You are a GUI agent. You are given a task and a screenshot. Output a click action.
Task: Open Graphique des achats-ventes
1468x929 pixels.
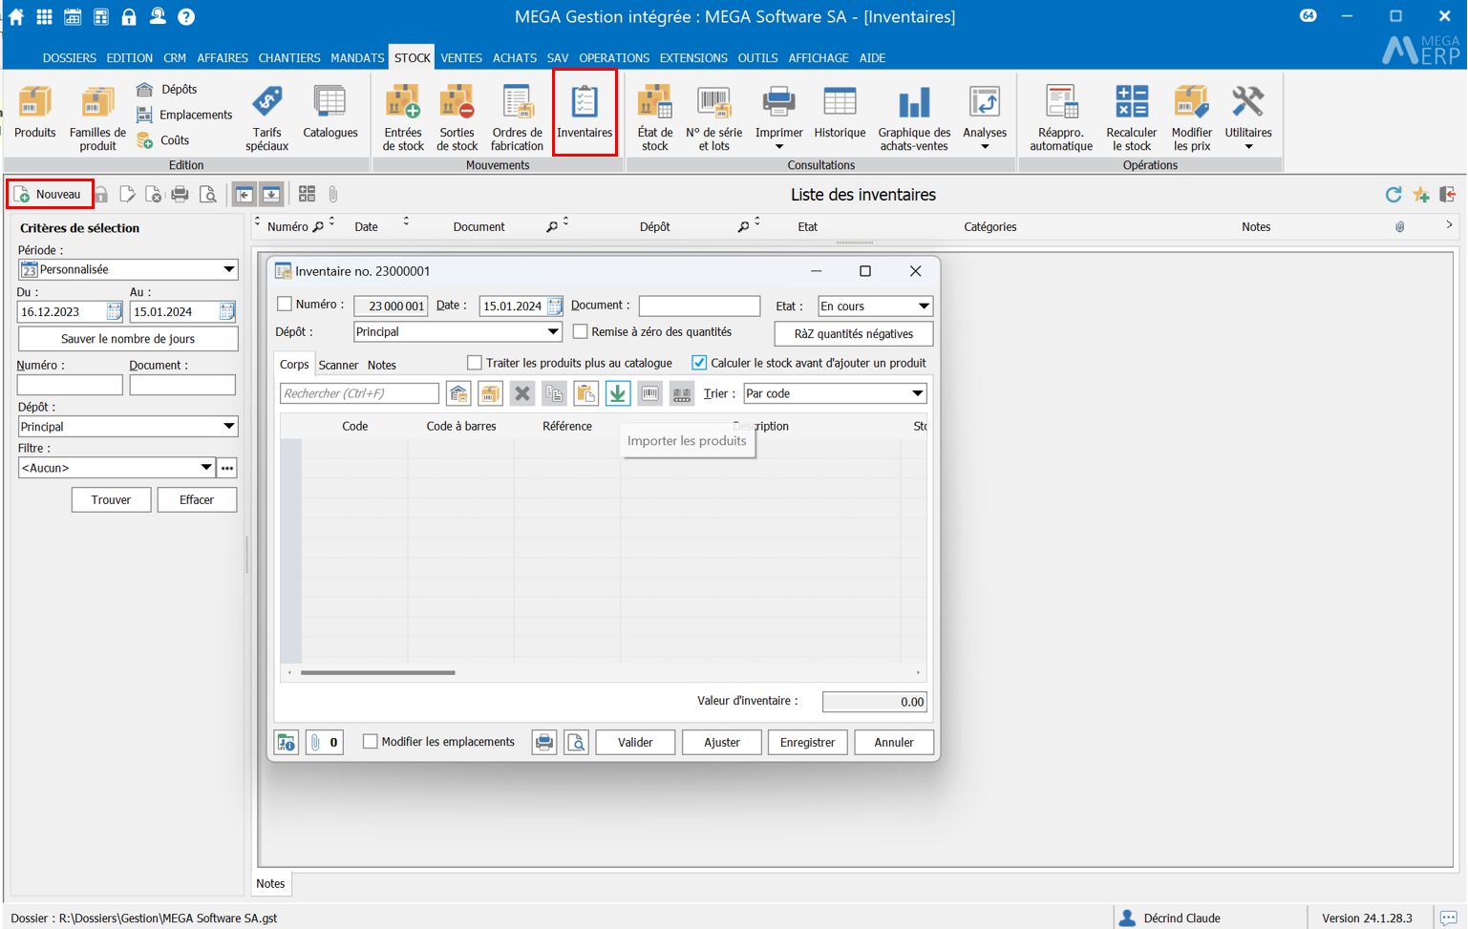point(914,118)
